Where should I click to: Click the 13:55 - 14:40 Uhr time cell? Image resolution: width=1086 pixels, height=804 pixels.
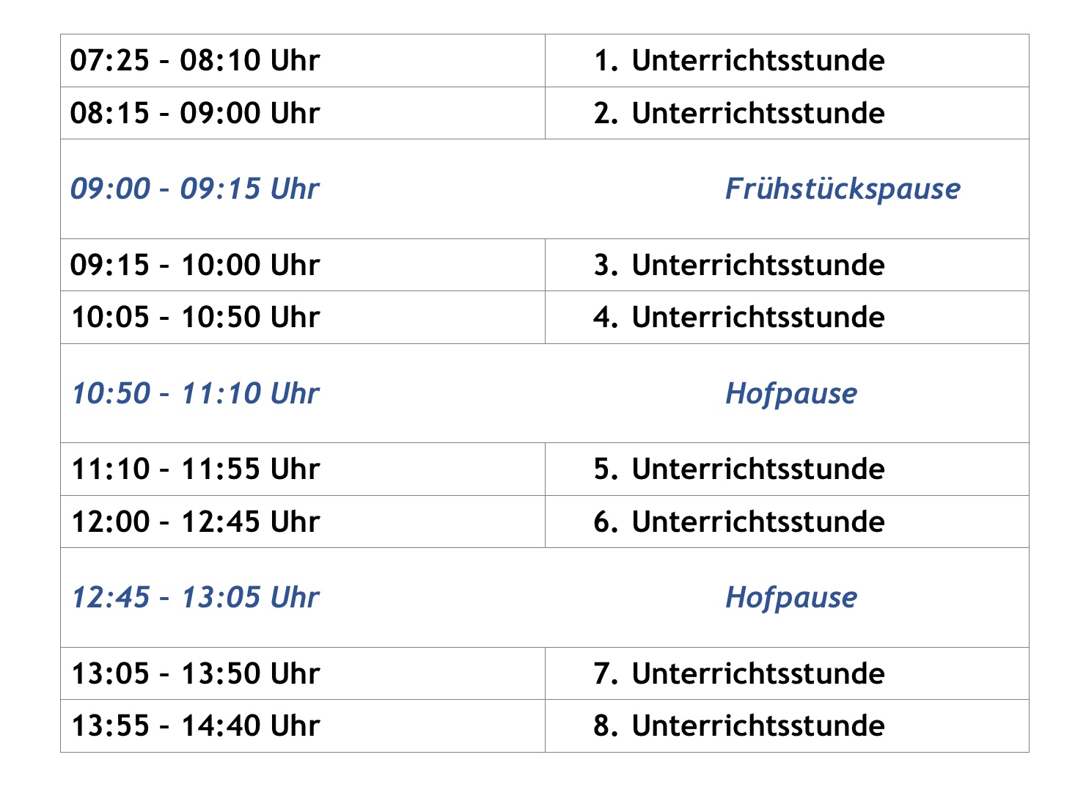tap(195, 726)
